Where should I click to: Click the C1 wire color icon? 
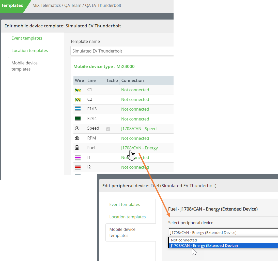(78, 90)
